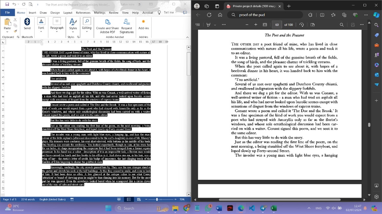Screen dimensions: 382x214
Task: Save the Word document with the floppy icon
Action: tap(7, 4)
